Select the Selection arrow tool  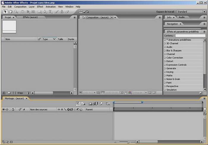(x=5, y=12)
